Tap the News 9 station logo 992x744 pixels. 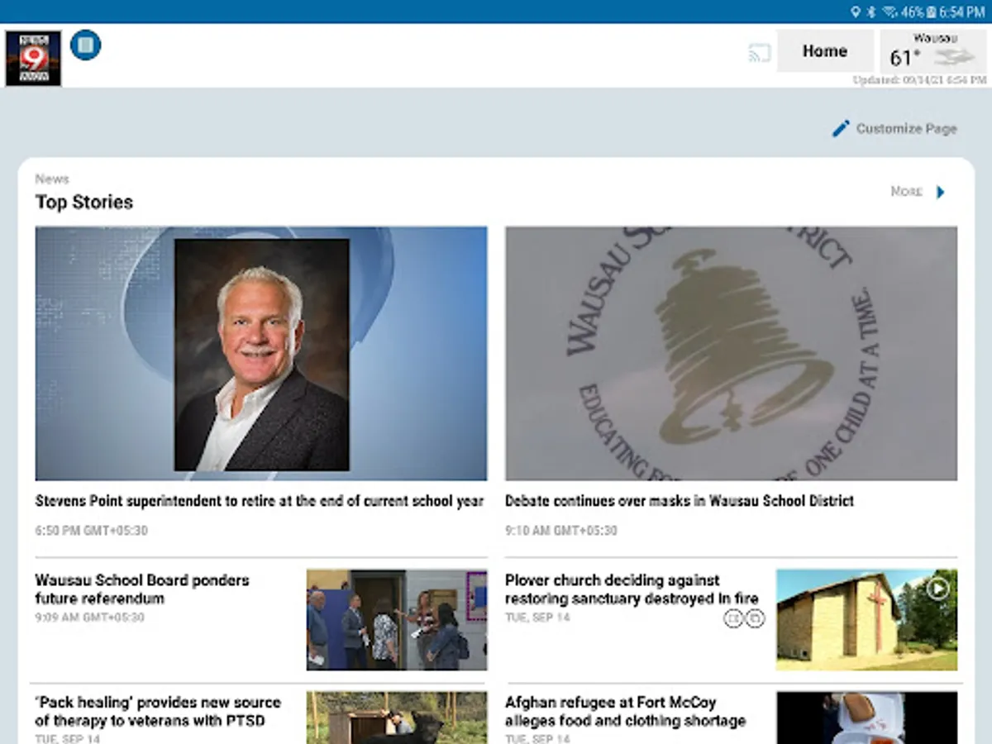(33, 58)
